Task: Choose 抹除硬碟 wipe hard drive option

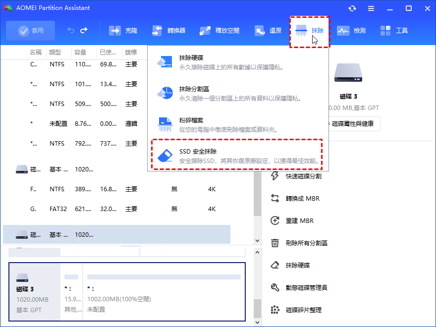Action: click(238, 62)
